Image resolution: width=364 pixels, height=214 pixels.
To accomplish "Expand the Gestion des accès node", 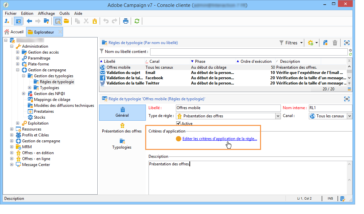I will 17,52.
